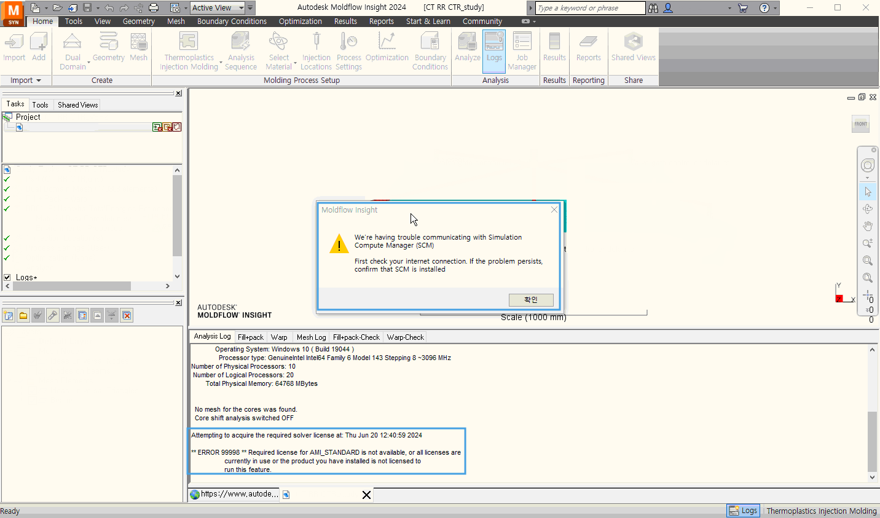Image resolution: width=880 pixels, height=518 pixels.
Task: Open the Boundary Conditions ribbon tab
Action: 232,21
